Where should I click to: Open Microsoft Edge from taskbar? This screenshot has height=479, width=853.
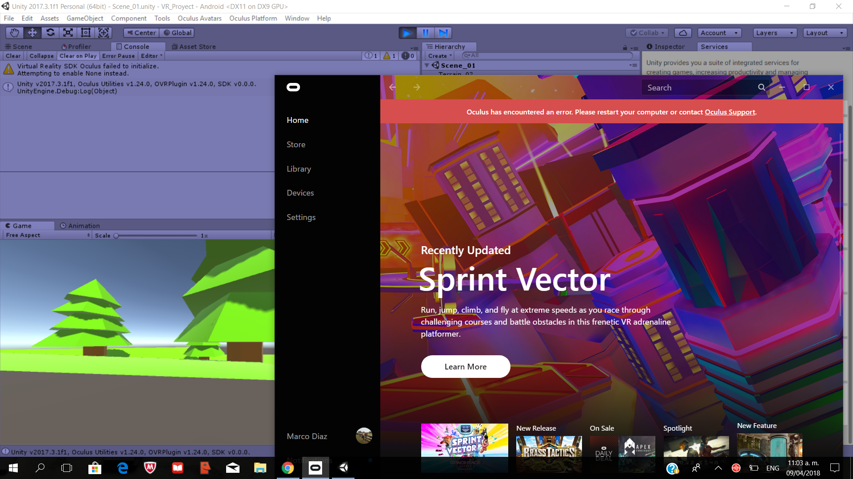click(x=123, y=468)
